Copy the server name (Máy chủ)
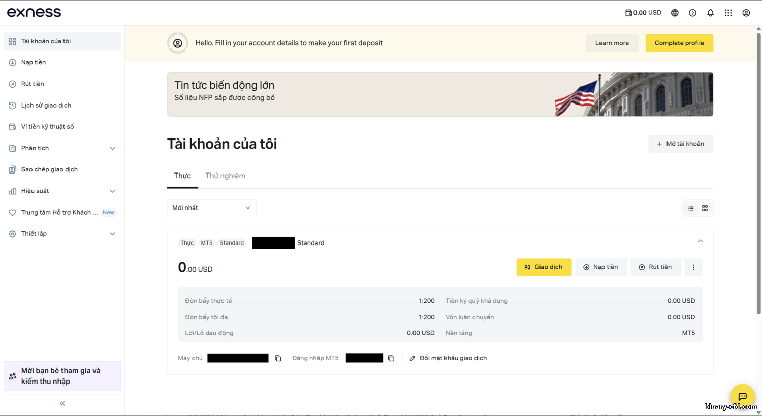Viewport: 762px width, 416px height. (x=278, y=358)
